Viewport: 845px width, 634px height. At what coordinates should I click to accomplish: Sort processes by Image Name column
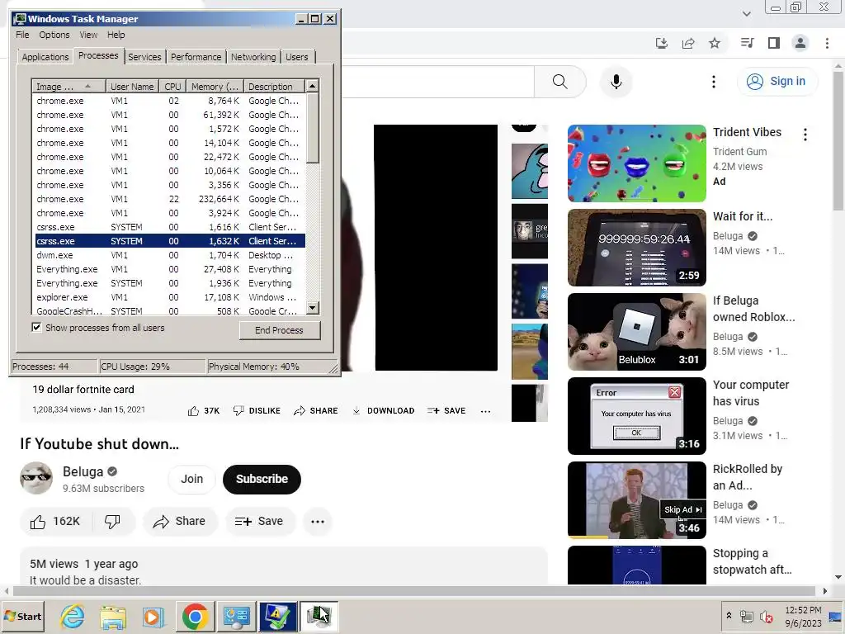pos(68,86)
